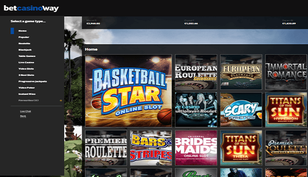This screenshot has height=177, width=308.
Task: Click the Darren W winner entry
Action: tap(289, 22)
